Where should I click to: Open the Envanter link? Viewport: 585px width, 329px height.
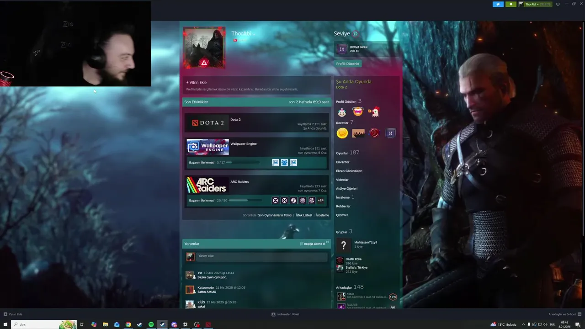coord(343,162)
